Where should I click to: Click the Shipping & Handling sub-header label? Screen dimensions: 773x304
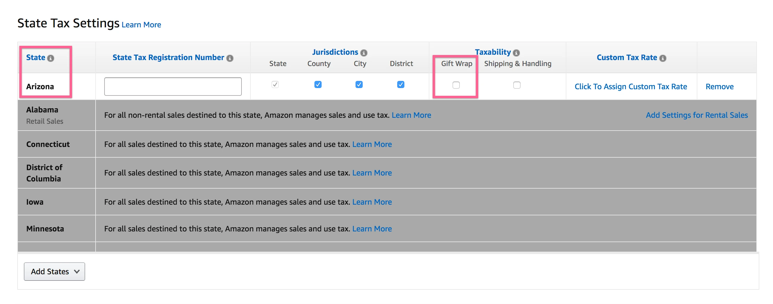click(518, 64)
